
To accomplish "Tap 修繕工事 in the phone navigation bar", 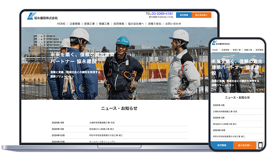I will (x=248, y=50).
